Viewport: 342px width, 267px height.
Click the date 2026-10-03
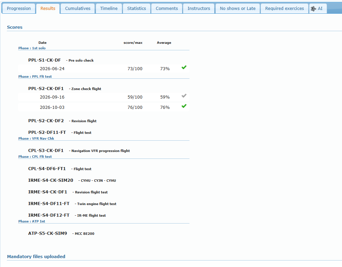tap(52, 107)
